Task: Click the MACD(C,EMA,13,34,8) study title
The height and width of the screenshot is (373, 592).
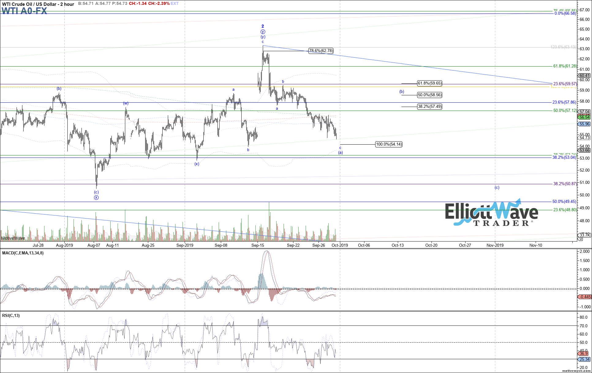Action: (23, 253)
